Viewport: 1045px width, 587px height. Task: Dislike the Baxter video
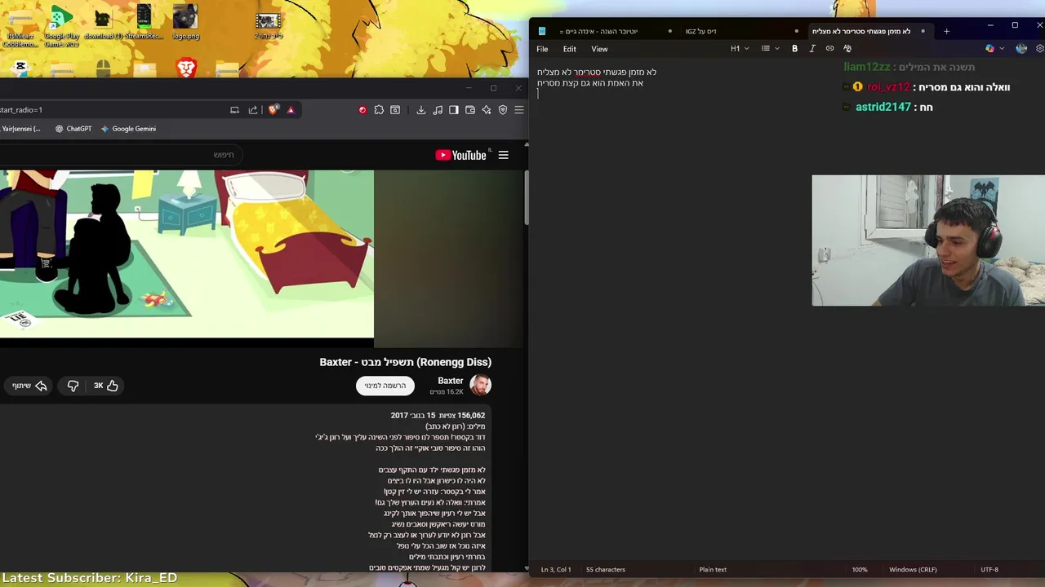[x=73, y=386]
